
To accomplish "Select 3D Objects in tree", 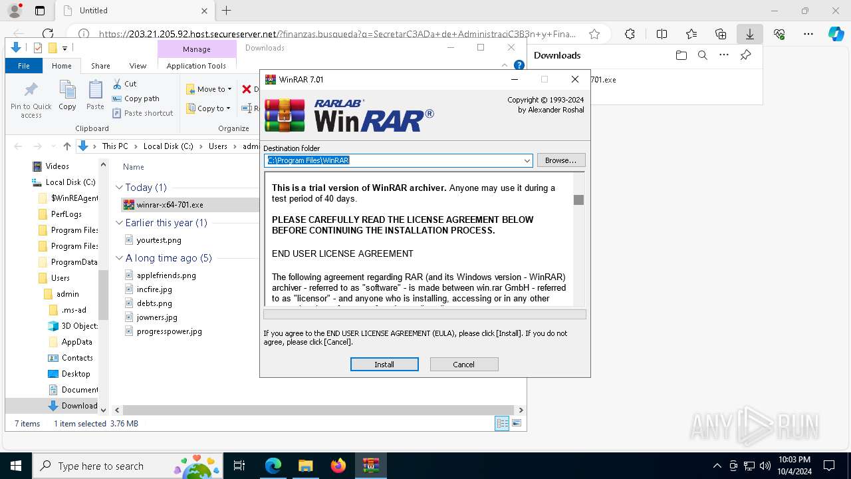I will pos(80,326).
